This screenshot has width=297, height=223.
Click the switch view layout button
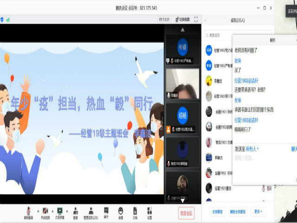click(x=182, y=20)
